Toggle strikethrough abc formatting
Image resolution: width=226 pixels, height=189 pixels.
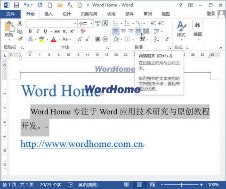point(57,31)
